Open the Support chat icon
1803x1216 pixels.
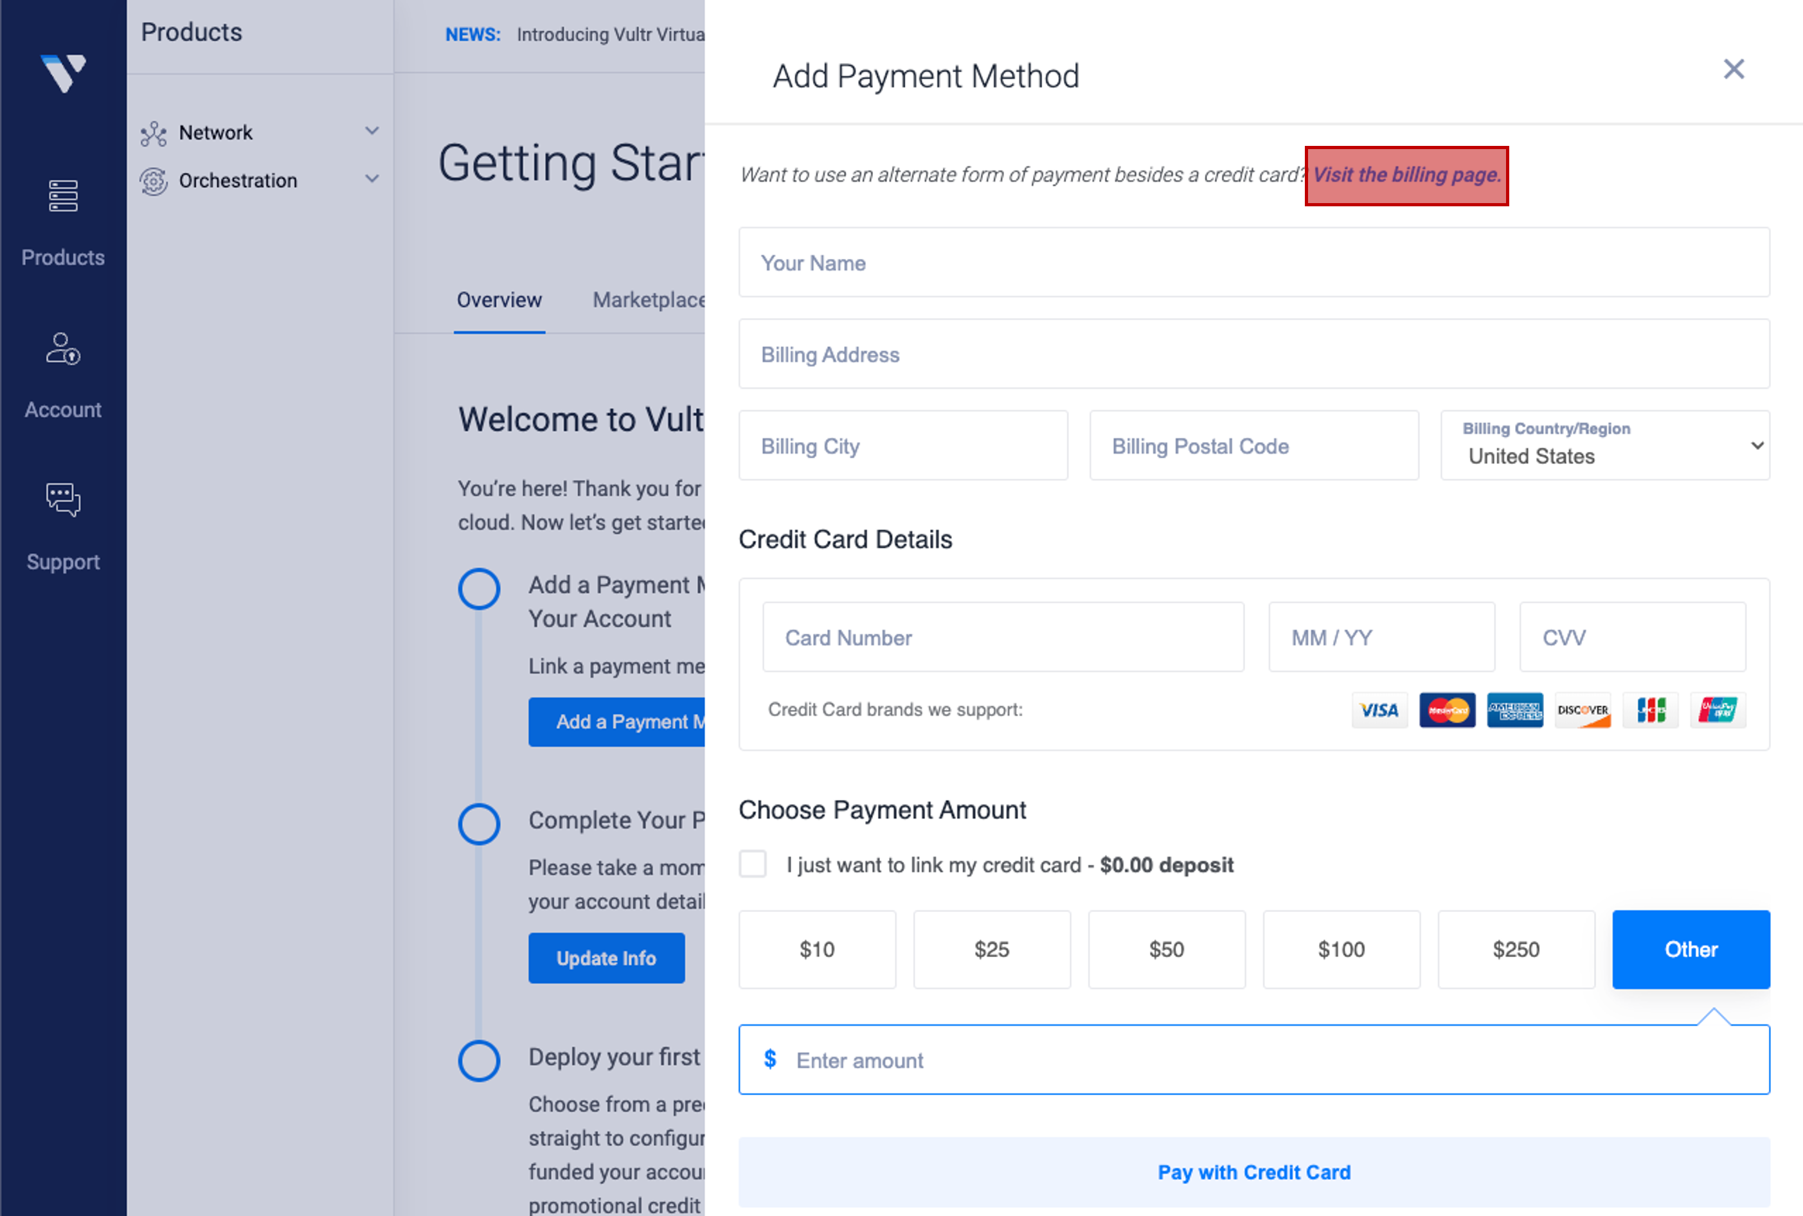[x=63, y=500]
